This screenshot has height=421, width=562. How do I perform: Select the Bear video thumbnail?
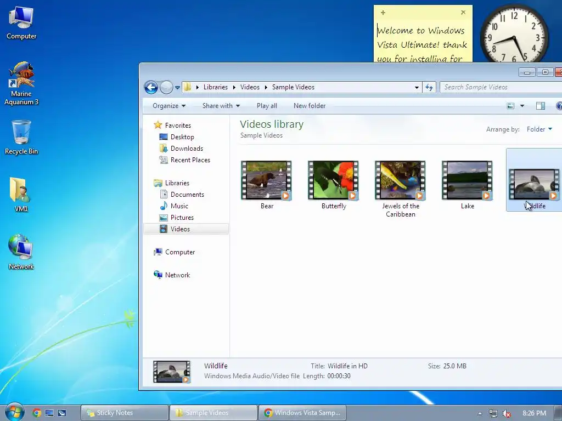267,180
